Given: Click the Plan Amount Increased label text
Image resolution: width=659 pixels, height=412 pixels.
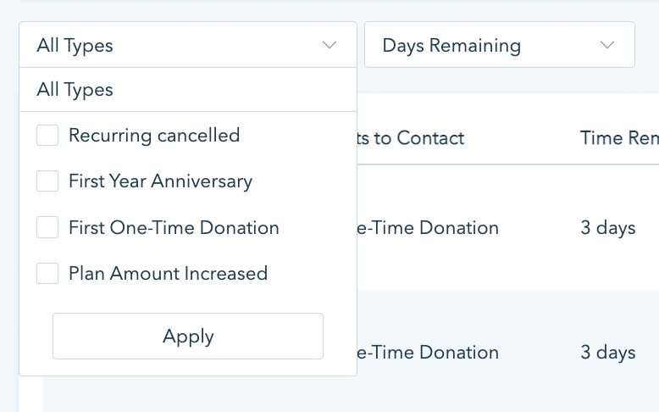Looking at the screenshot, I should click(x=168, y=274).
